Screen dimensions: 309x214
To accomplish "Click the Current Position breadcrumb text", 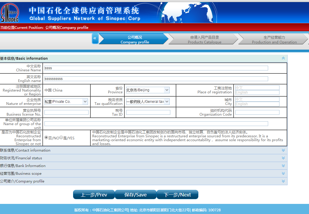I will click(44, 27).
